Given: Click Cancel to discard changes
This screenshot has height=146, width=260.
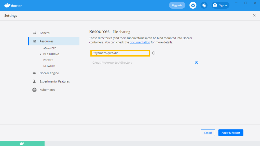Looking at the screenshot, I should click(x=208, y=133).
